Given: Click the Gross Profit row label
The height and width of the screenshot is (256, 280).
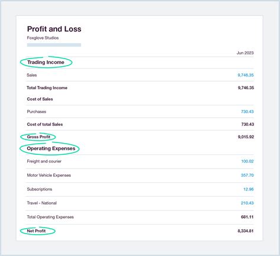Looking at the screenshot, I should (x=38, y=137).
